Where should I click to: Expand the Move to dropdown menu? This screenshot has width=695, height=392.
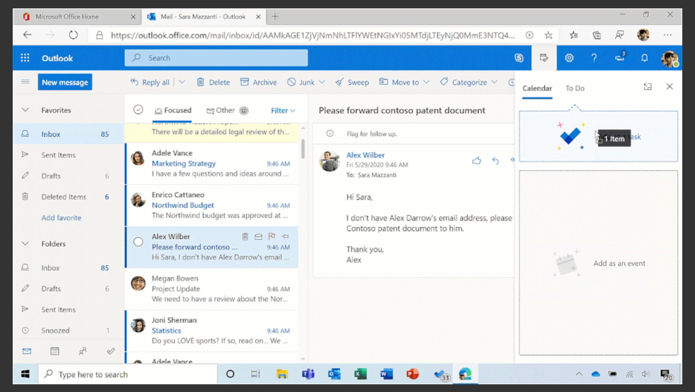coord(426,82)
